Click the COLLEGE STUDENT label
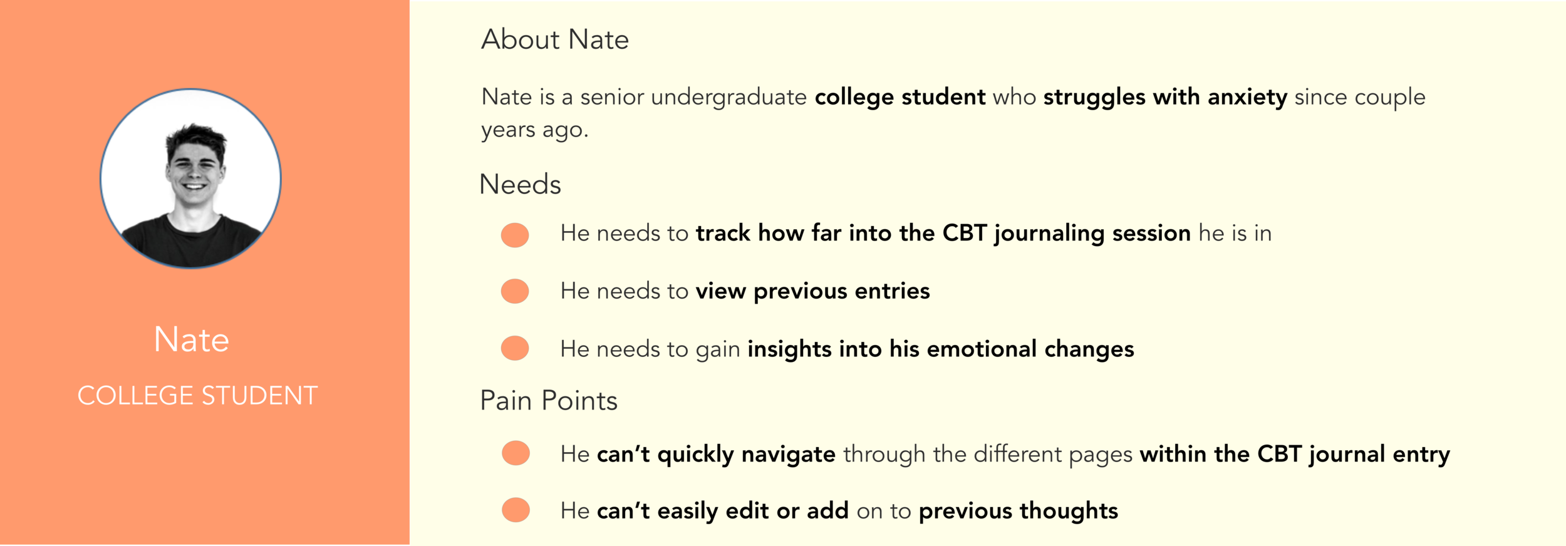1566x546 pixels. (197, 396)
